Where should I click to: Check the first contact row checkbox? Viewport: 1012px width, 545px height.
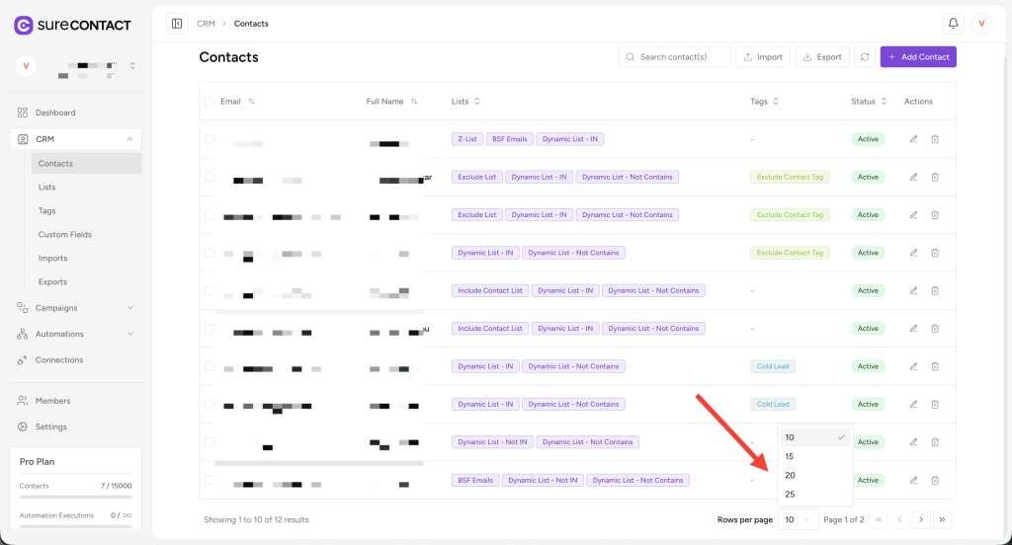[x=210, y=139]
